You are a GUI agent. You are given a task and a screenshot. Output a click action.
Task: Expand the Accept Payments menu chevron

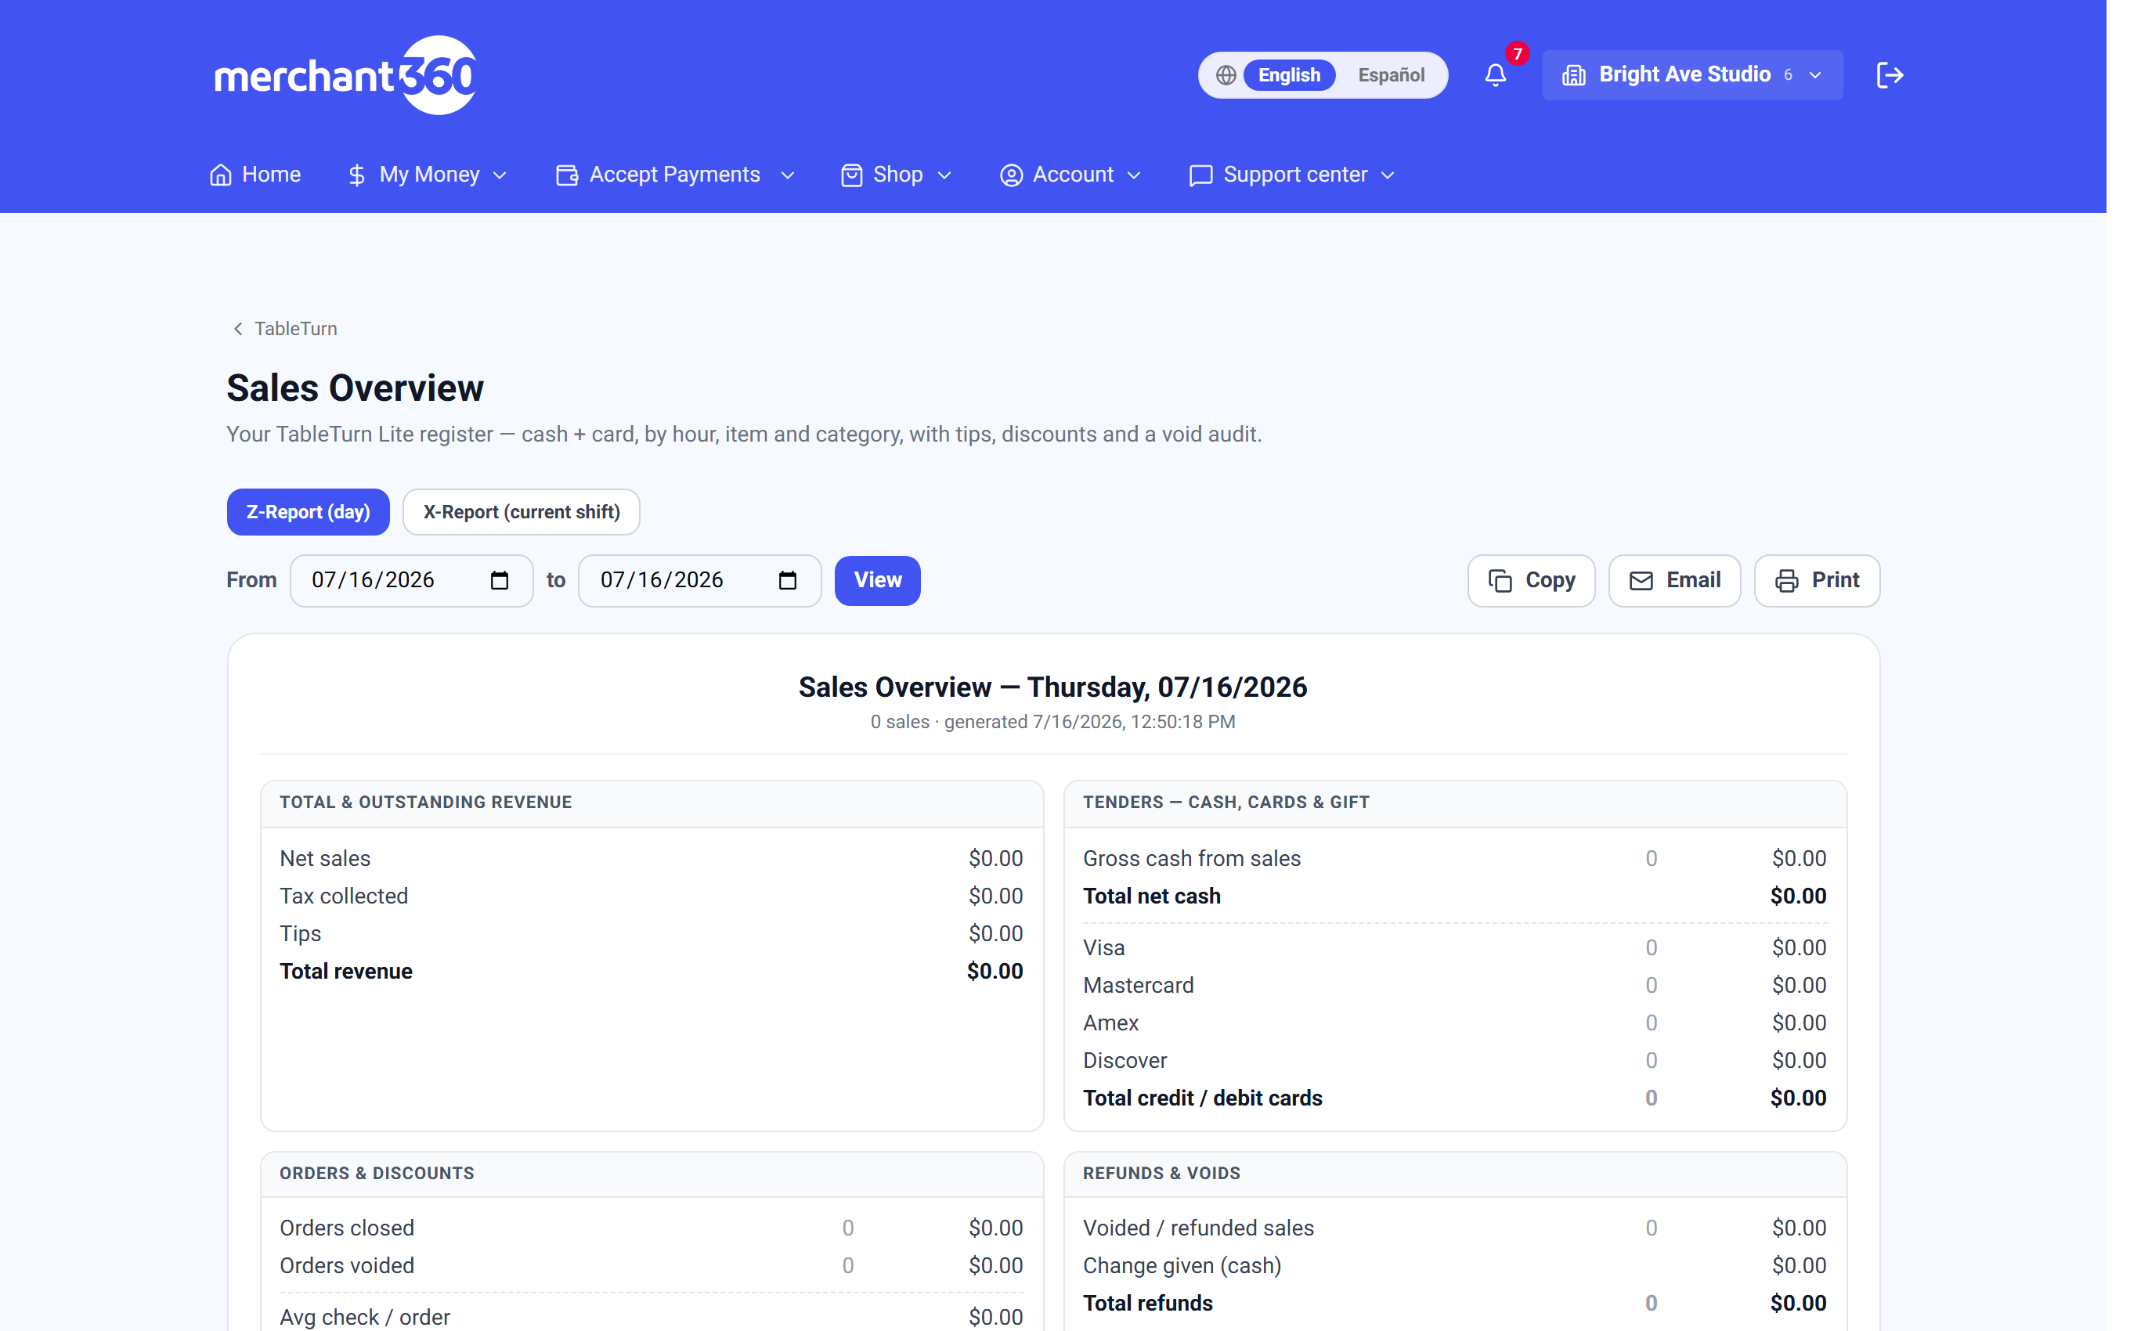(788, 176)
